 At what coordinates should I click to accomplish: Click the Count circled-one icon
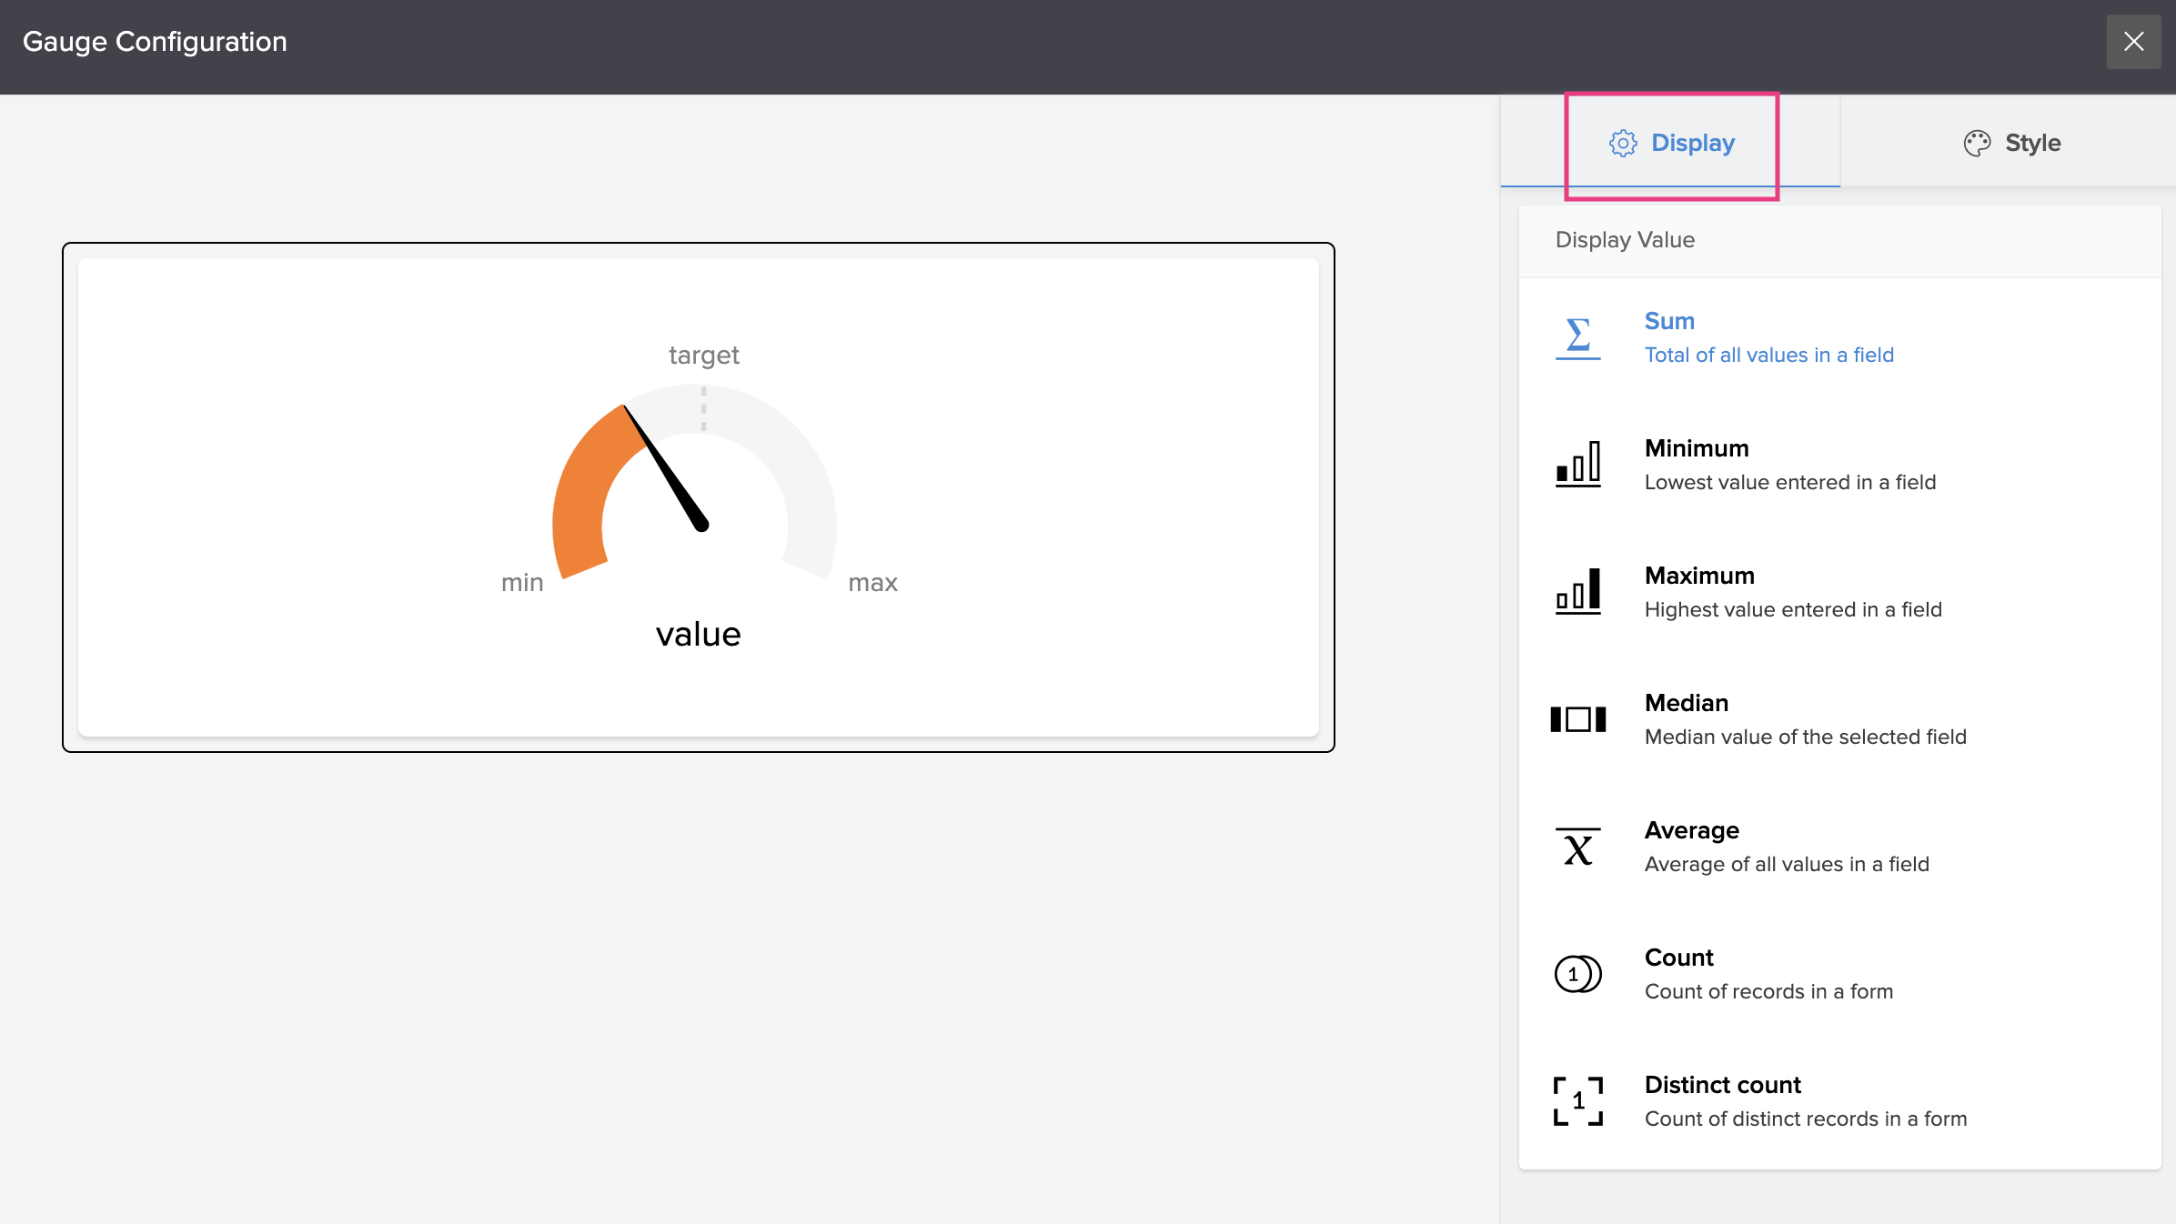pos(1577,974)
